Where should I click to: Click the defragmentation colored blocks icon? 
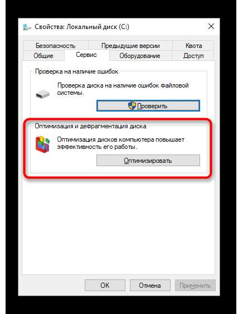(x=42, y=144)
